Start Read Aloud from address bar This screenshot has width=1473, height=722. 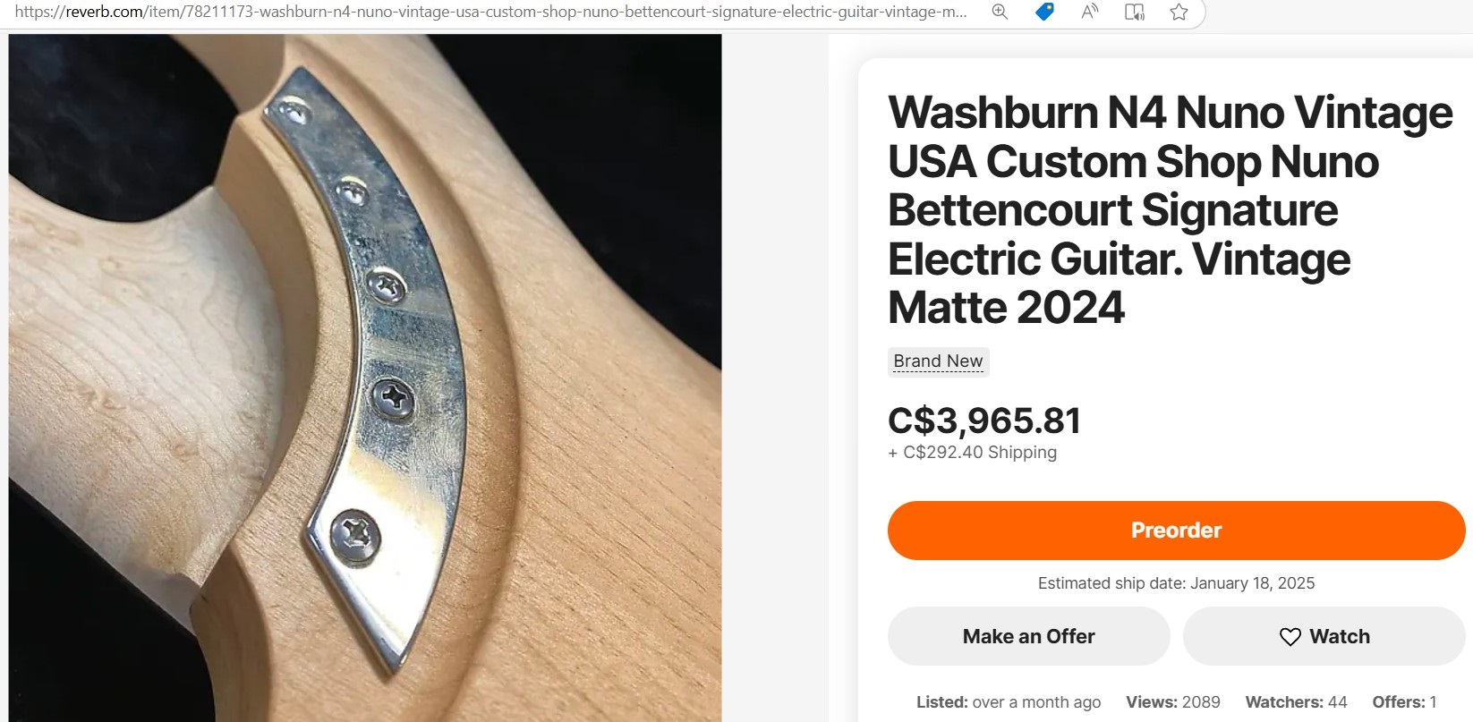(x=1090, y=12)
